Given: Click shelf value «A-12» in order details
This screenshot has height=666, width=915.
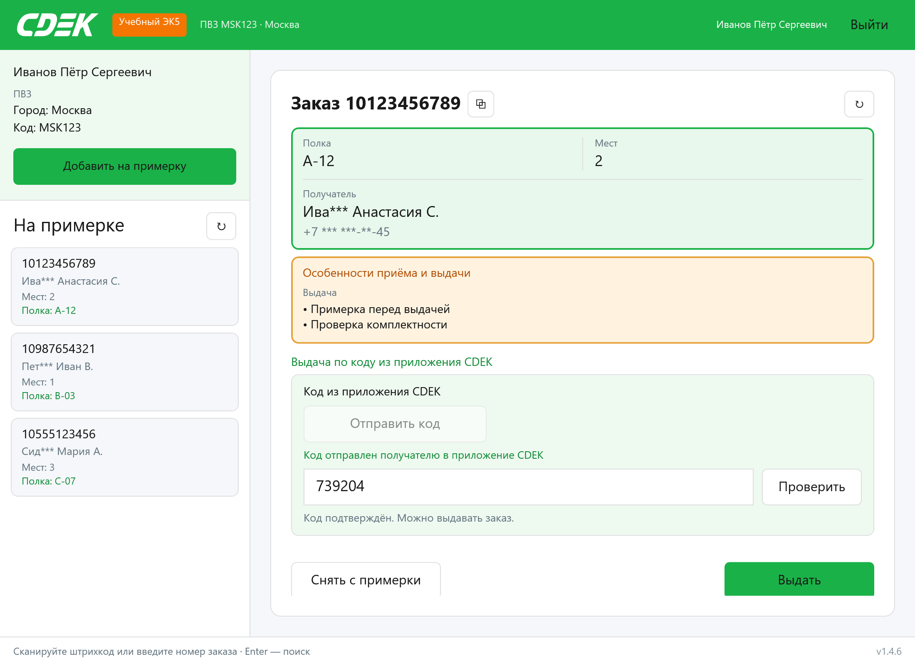Looking at the screenshot, I should tap(319, 161).
